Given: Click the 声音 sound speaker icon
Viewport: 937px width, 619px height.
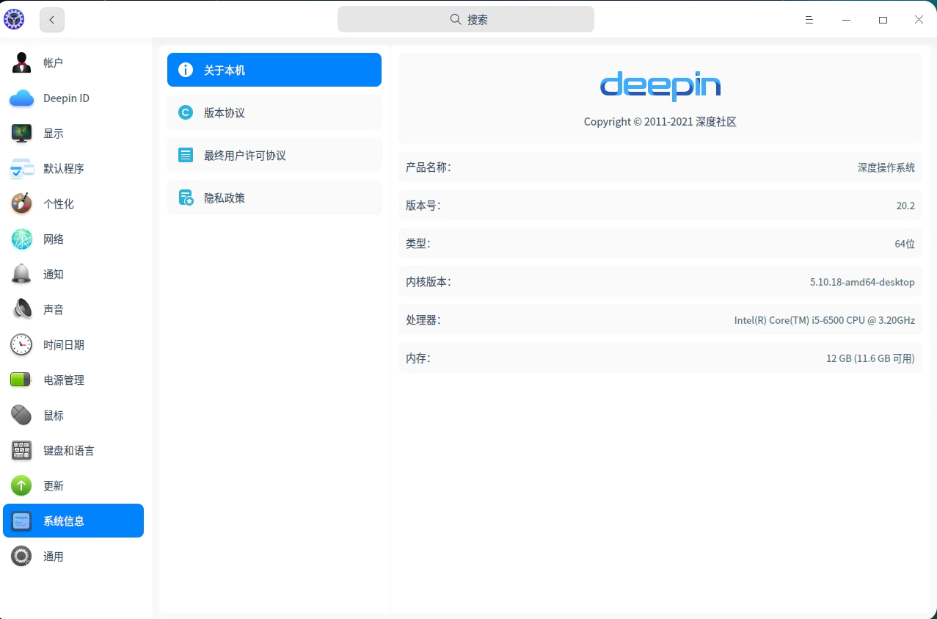Looking at the screenshot, I should pyautogui.click(x=21, y=310).
